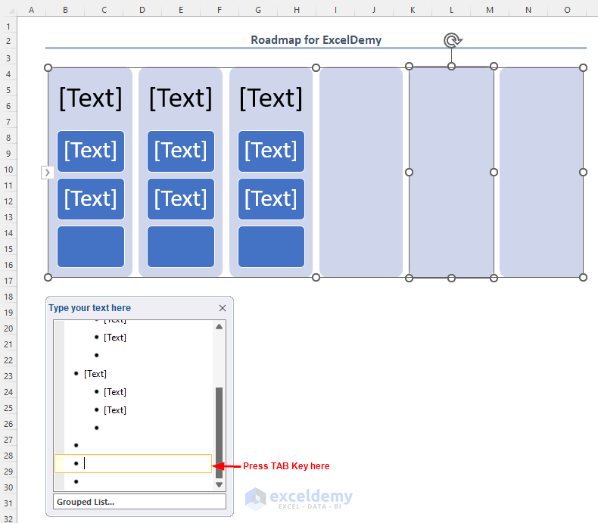Select column header L

click(x=451, y=10)
